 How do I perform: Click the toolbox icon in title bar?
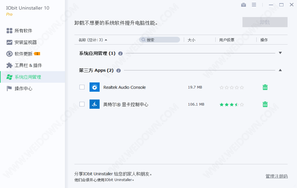click(244, 5)
